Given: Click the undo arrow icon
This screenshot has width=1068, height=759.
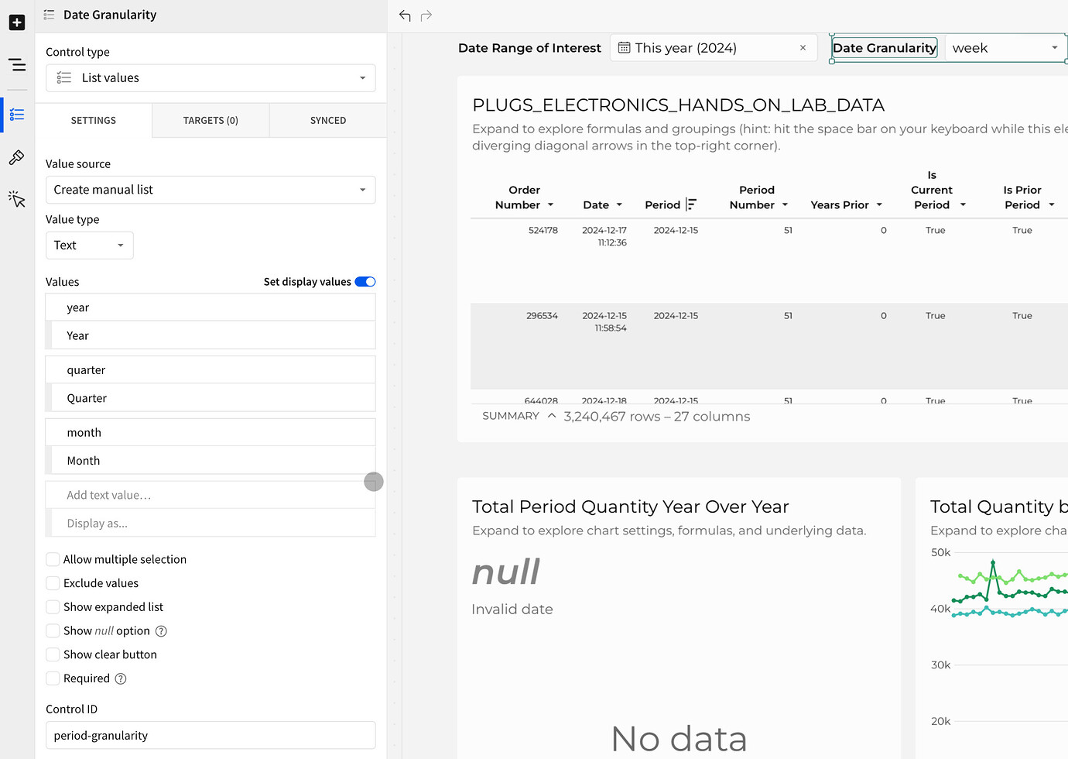Looking at the screenshot, I should (404, 15).
